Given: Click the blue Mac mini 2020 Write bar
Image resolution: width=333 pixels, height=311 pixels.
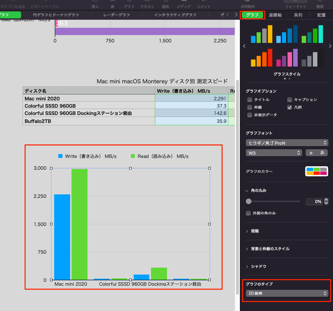Looking at the screenshot, I should click(x=62, y=237).
